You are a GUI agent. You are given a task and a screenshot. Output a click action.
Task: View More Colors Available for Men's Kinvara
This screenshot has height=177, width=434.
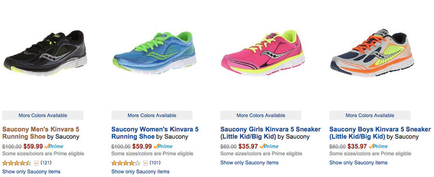tap(43, 115)
